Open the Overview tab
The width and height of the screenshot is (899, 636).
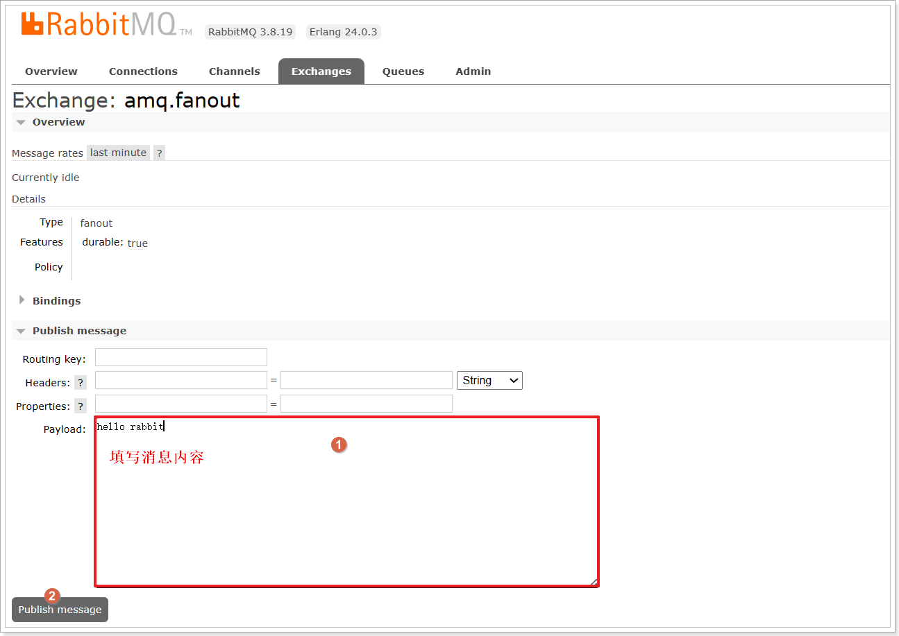pos(51,71)
